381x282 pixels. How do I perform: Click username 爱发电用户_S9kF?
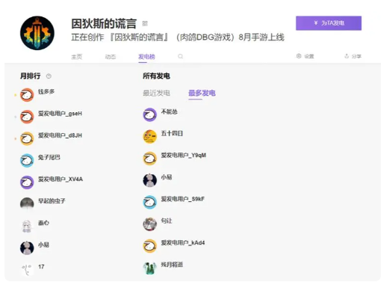pyautogui.click(x=183, y=199)
